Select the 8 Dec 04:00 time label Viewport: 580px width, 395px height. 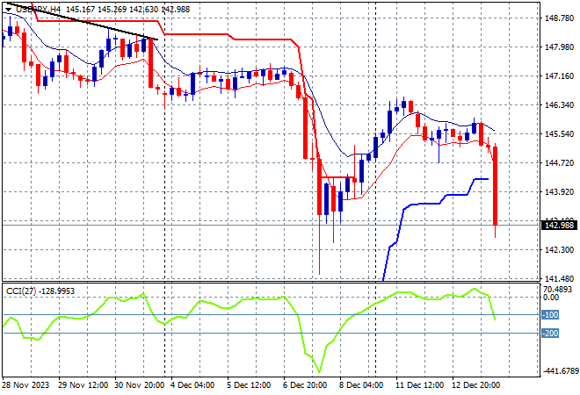pos(361,385)
